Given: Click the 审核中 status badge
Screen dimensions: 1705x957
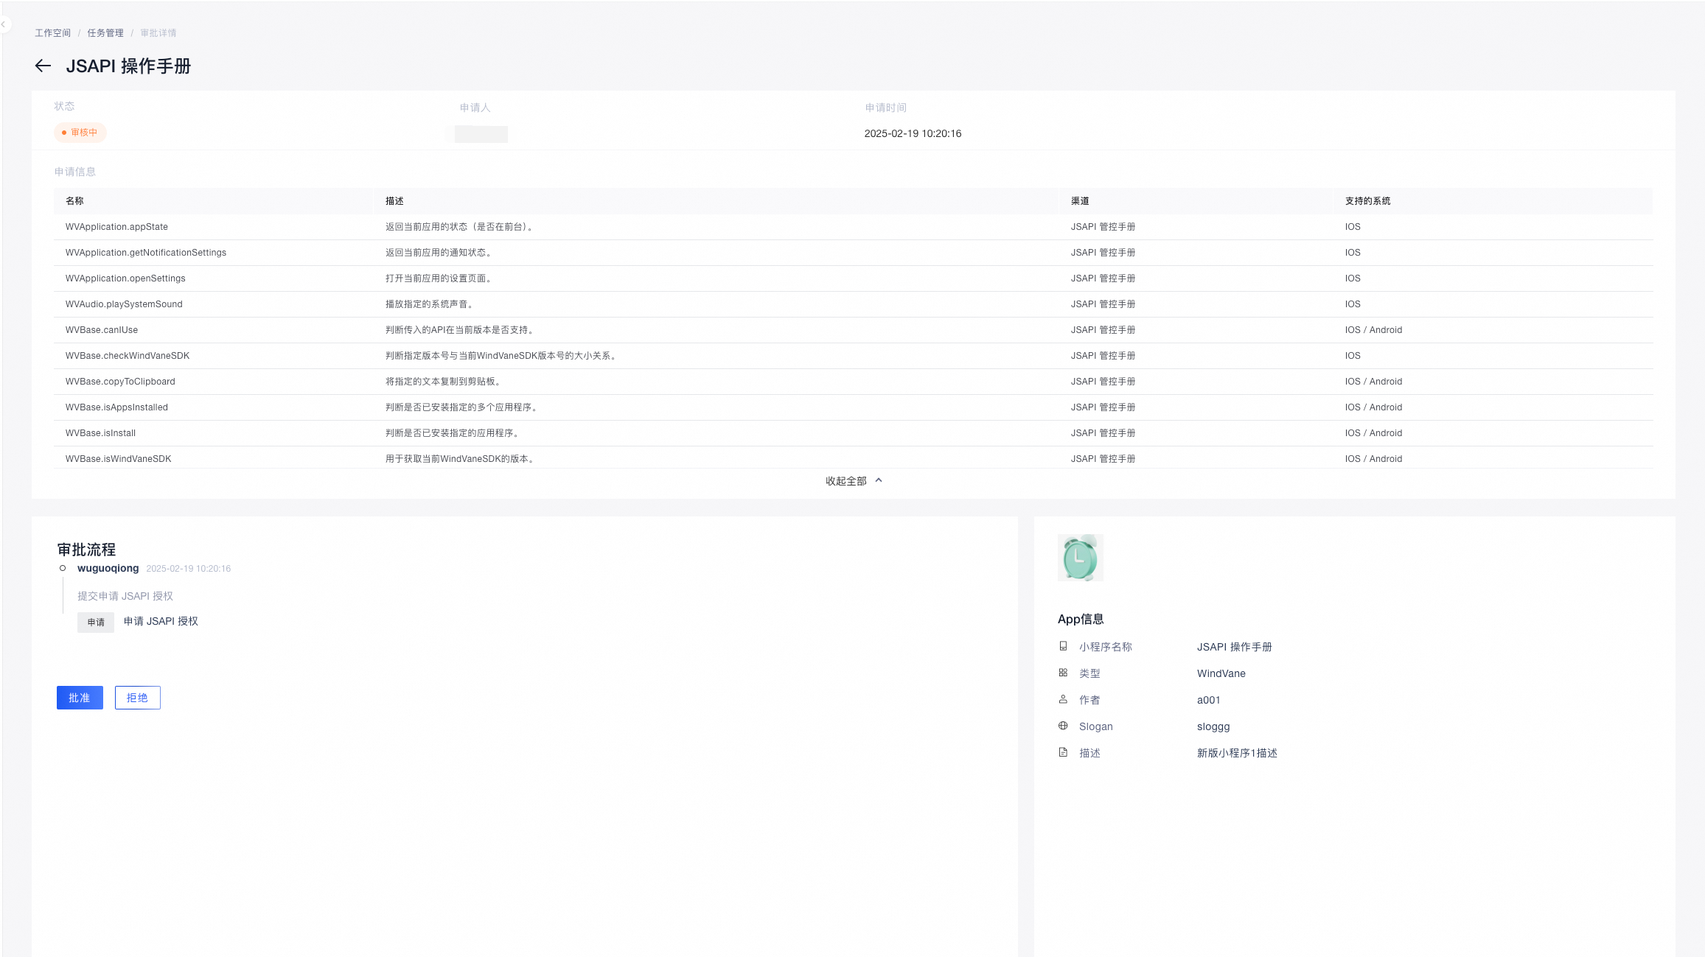Looking at the screenshot, I should (x=80, y=133).
